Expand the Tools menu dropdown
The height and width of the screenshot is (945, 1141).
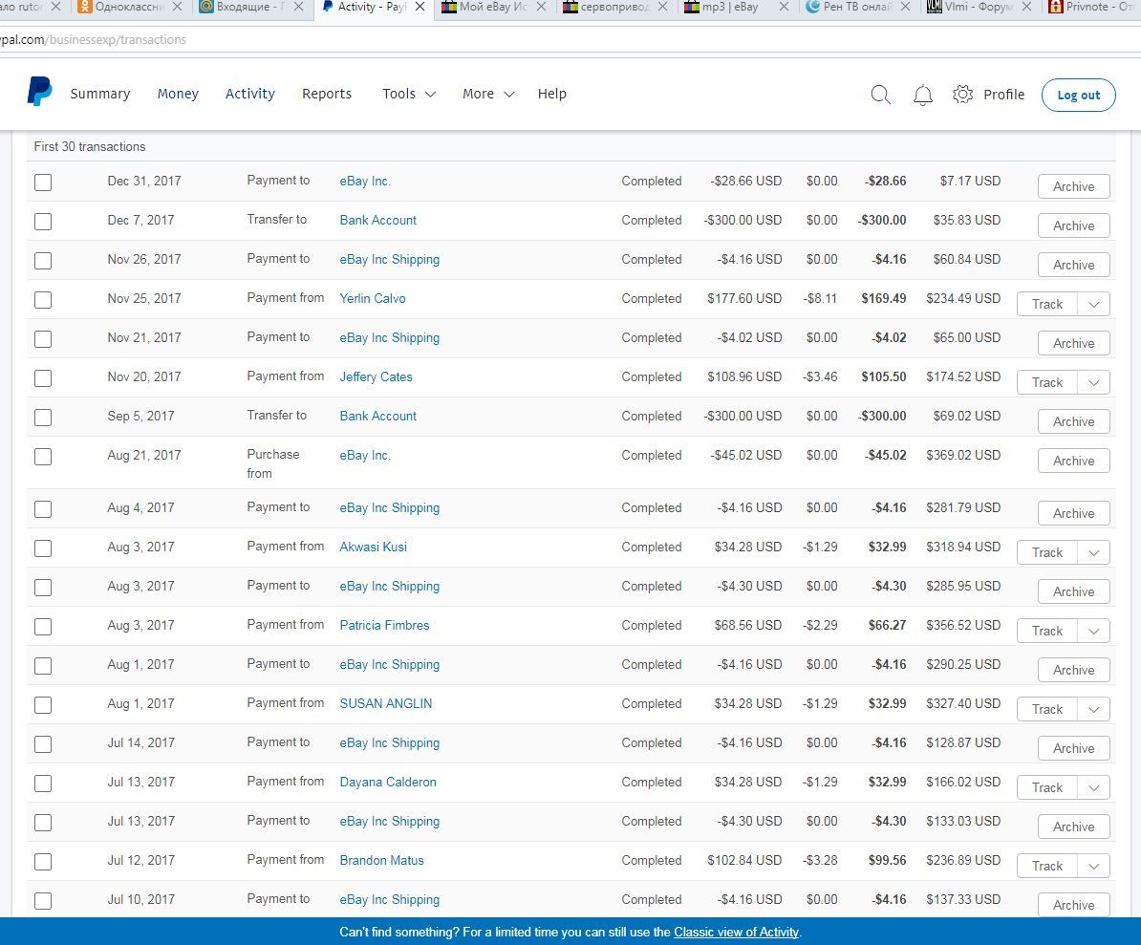409,94
